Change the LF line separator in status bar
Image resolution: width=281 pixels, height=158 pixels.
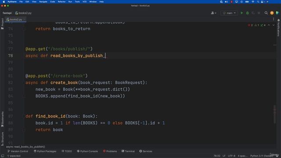(x=224, y=156)
